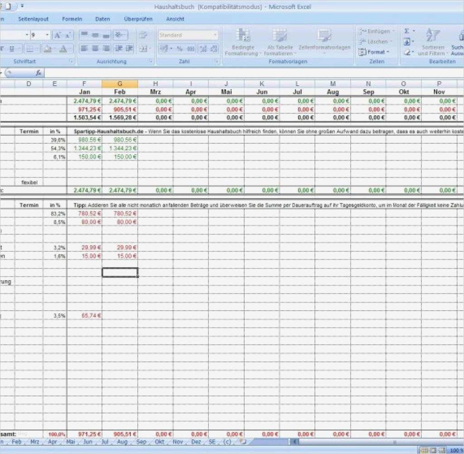Click the Clear eraser icon

tap(407, 52)
